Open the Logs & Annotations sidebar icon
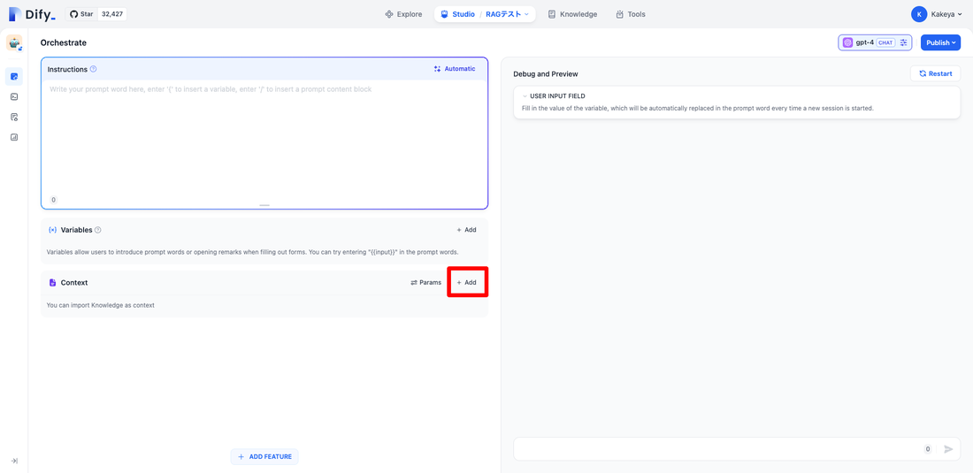 click(x=14, y=118)
